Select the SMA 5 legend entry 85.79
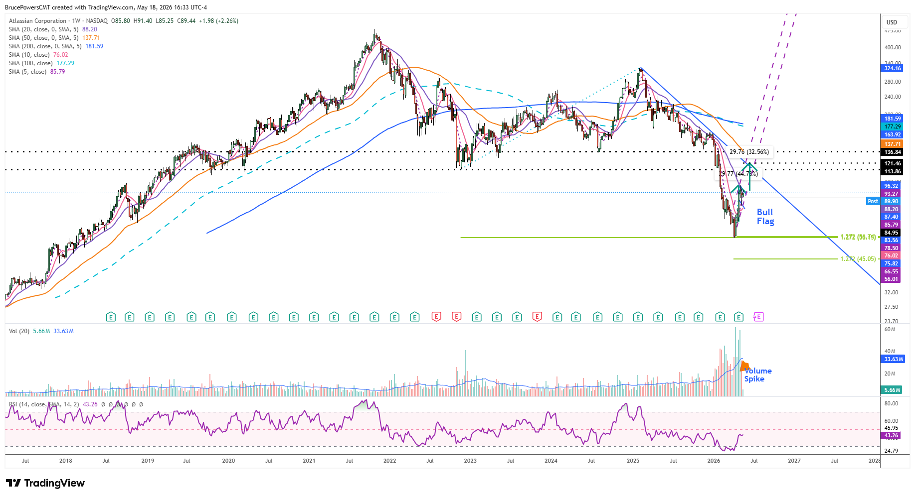Screen dimensions: 915x498 [37, 72]
